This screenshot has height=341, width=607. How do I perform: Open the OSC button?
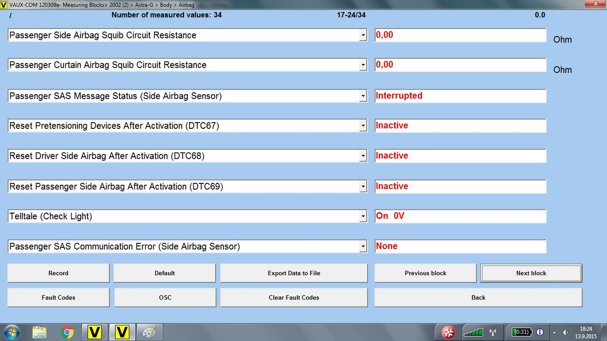(x=165, y=297)
